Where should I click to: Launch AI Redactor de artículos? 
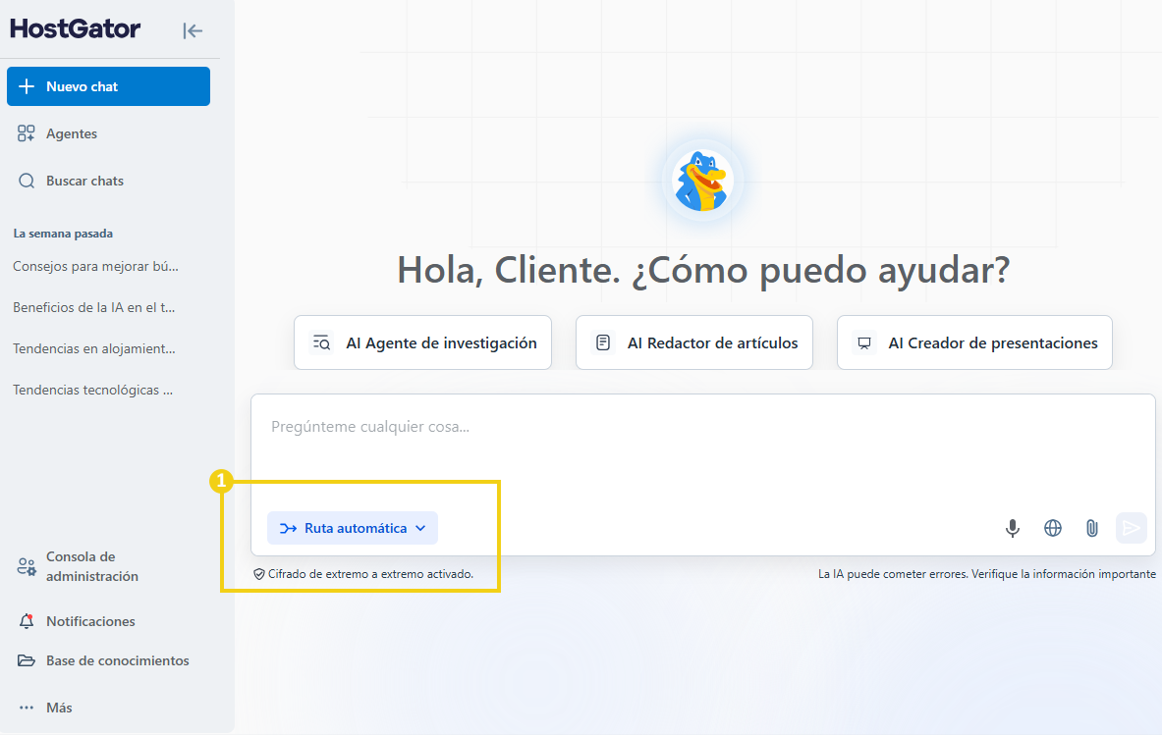[694, 342]
